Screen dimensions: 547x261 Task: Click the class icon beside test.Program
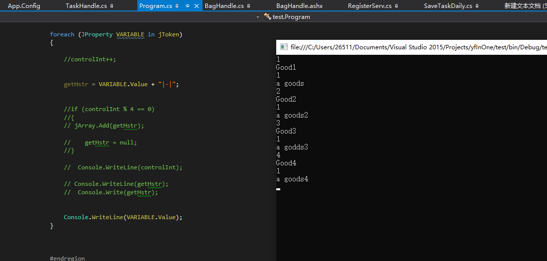[268, 16]
